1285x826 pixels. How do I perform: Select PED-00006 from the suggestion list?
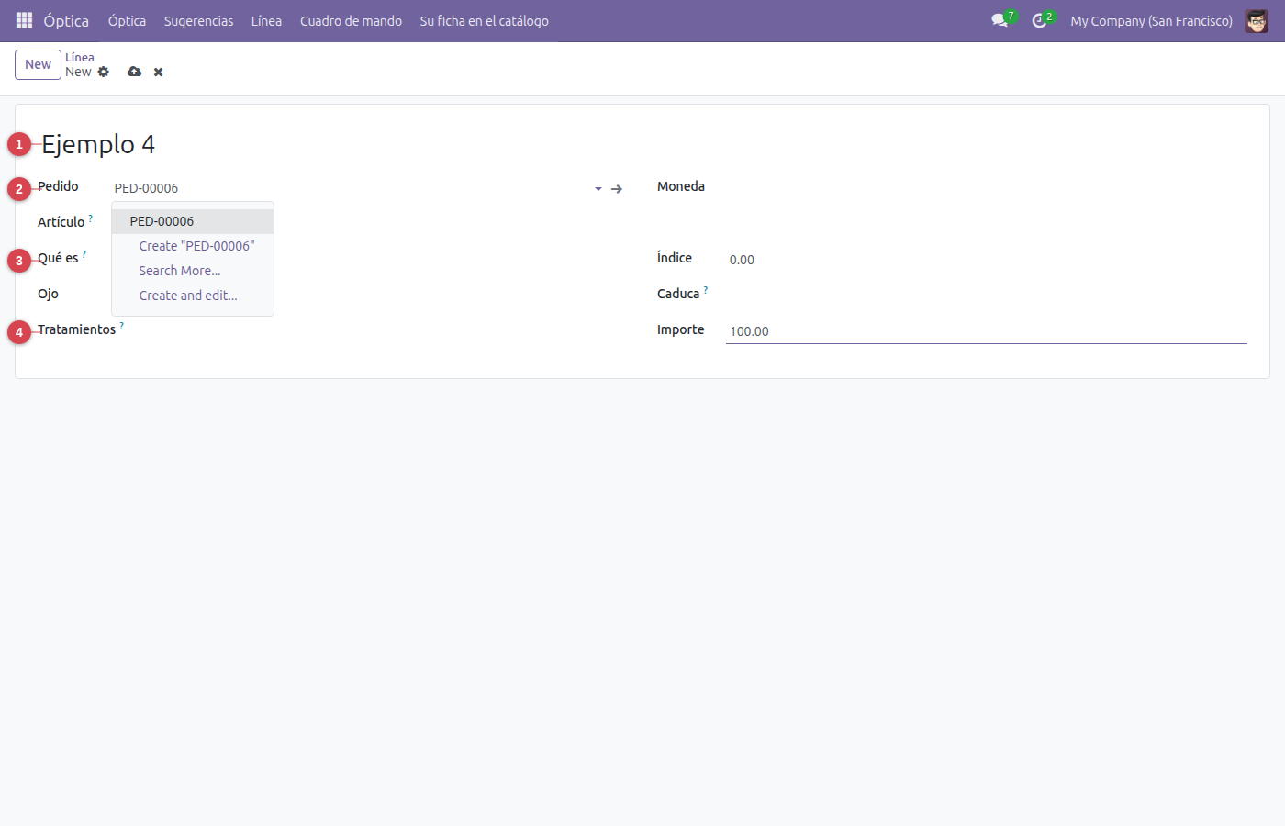193,221
